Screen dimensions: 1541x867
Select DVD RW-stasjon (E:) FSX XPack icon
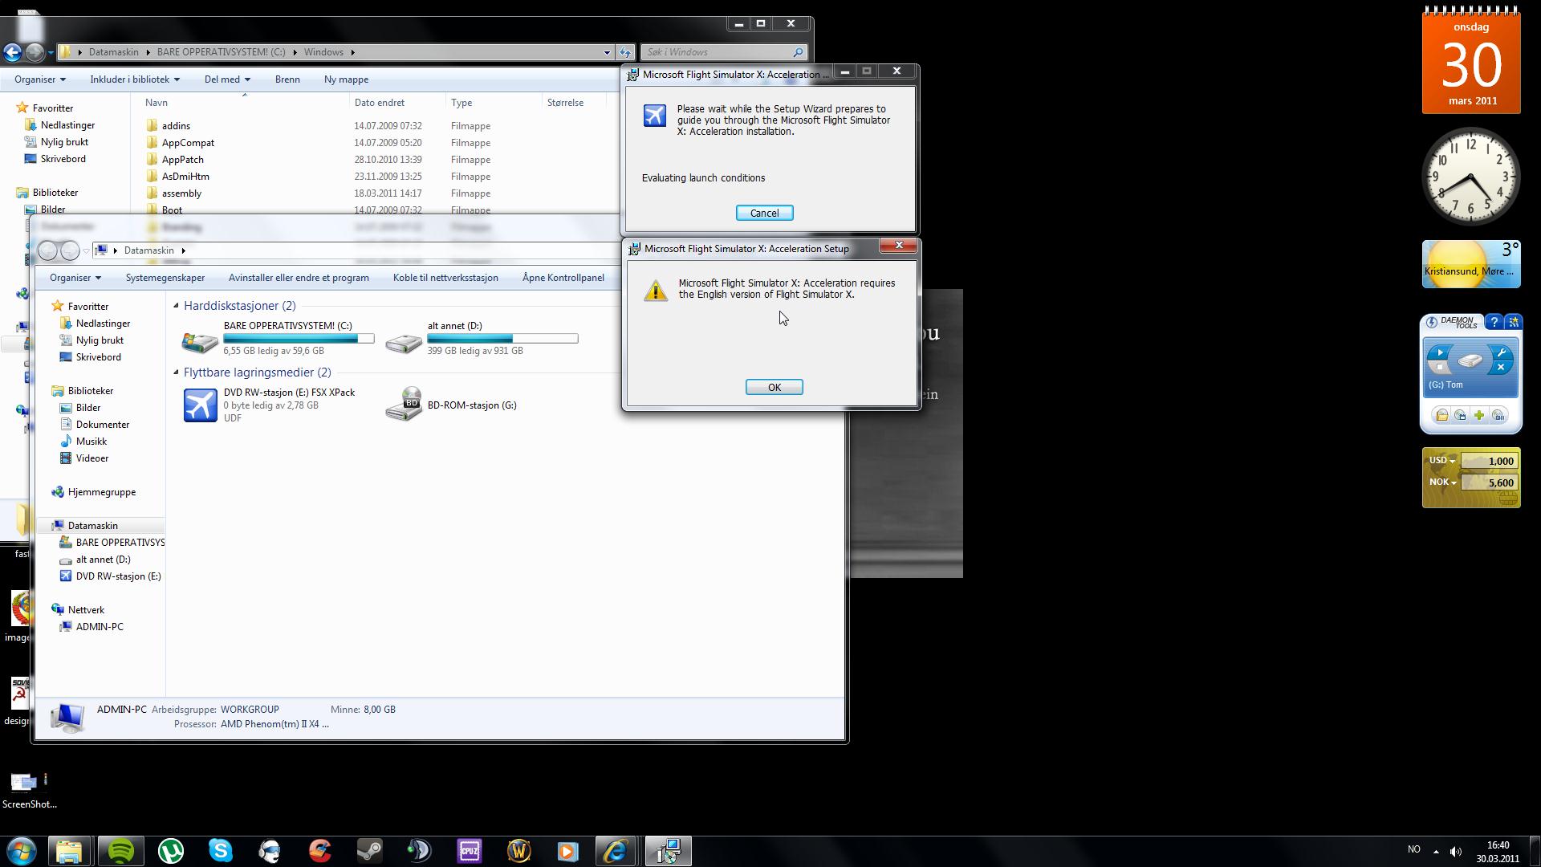click(x=200, y=405)
